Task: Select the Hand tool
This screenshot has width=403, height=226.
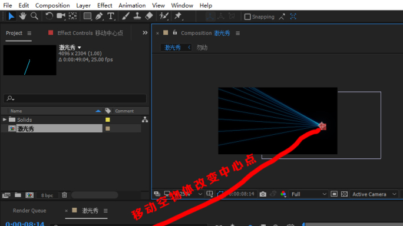Action: (x=22, y=16)
